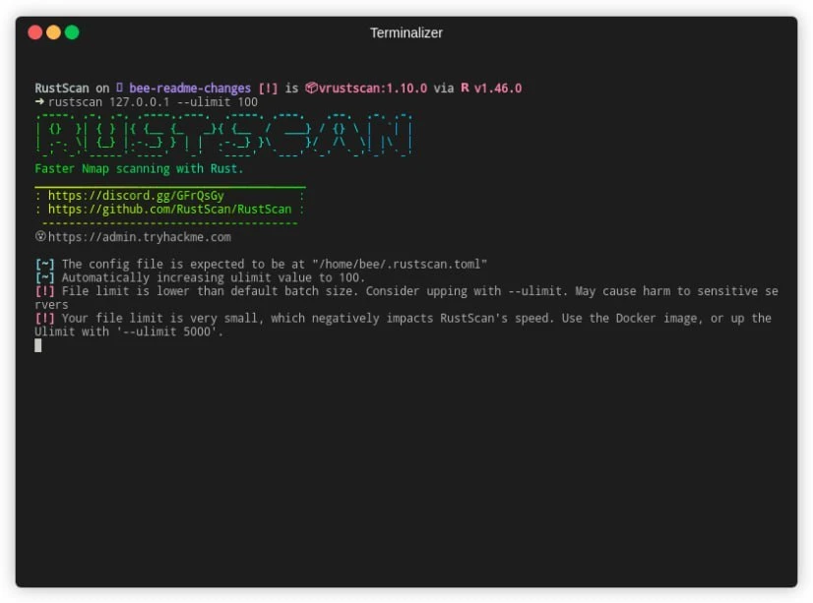
Task: Click the terminal cursor block
Action: [37, 345]
